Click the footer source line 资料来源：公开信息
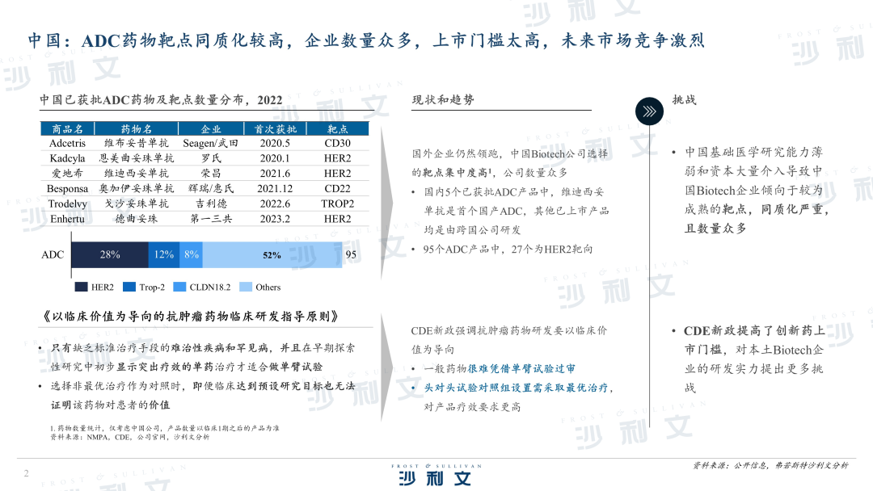873x491 pixels. pos(770,465)
